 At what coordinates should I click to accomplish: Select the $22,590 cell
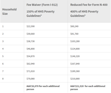click(30, 26)
